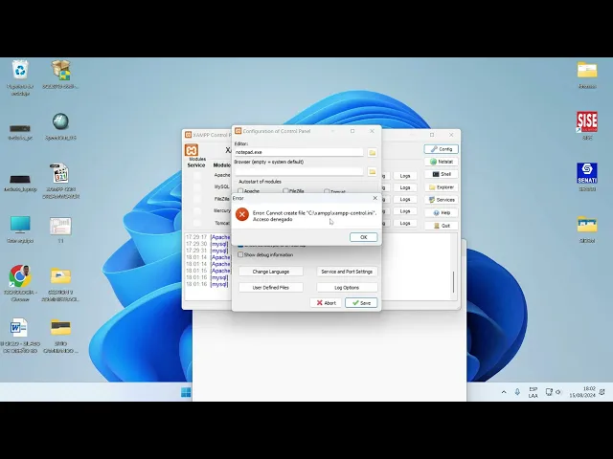Toggle the MySQL service box in XAMPP panel
Viewport: 613px width, 459px height.
(x=197, y=187)
